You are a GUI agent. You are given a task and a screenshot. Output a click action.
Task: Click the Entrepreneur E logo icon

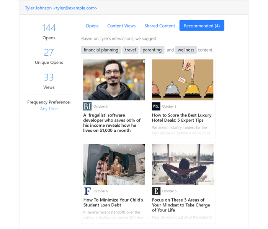pyautogui.click(x=156, y=191)
